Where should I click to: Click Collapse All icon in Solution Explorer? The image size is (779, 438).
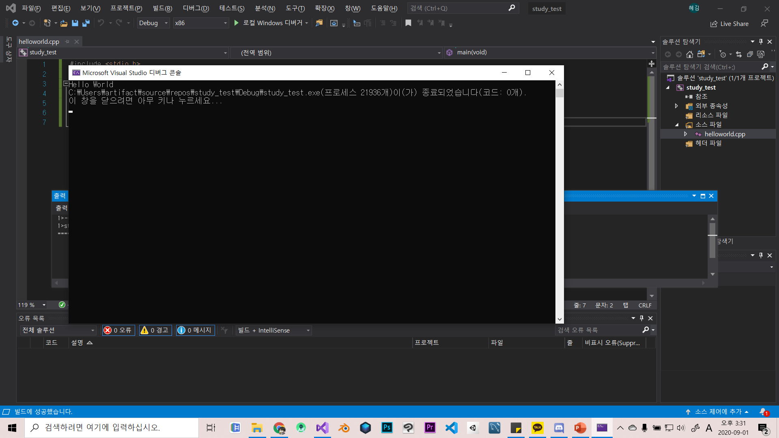(x=750, y=54)
